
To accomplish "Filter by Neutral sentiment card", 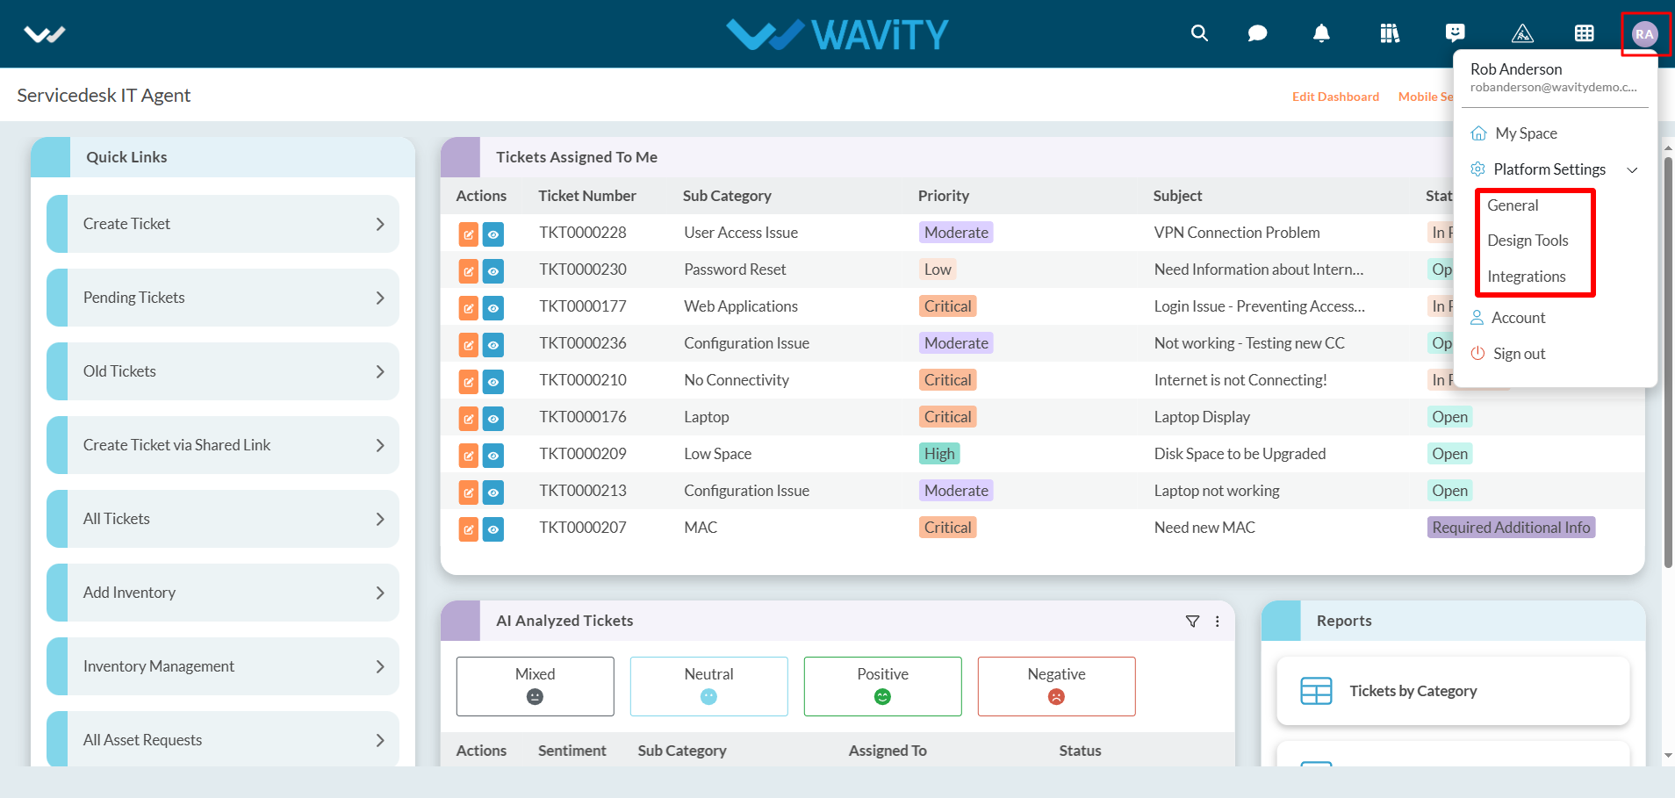I will click(708, 687).
